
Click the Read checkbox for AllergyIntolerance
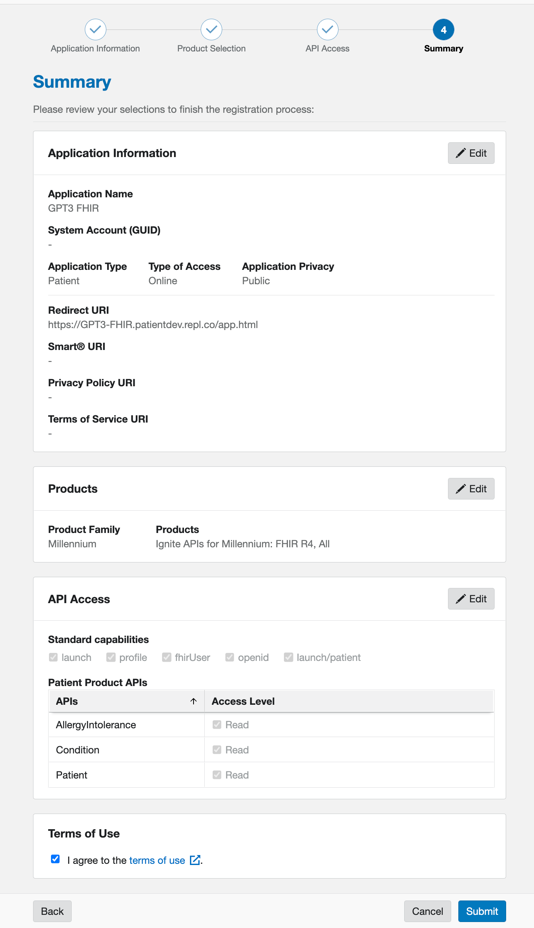click(x=217, y=724)
